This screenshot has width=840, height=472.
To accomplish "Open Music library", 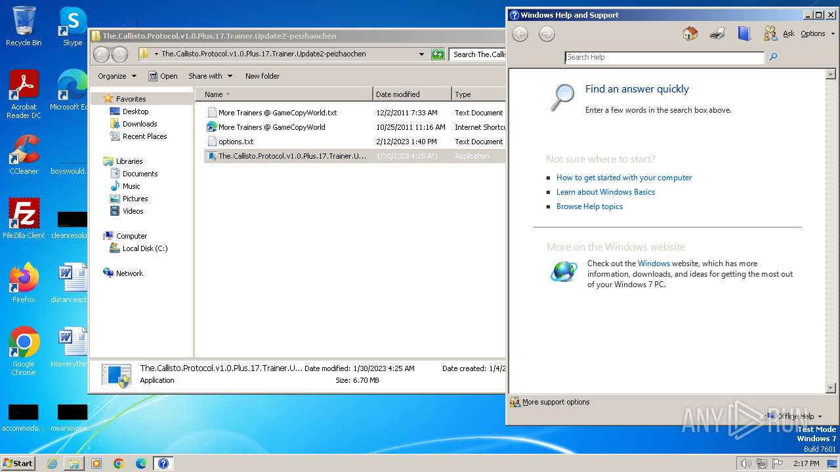I will 131,186.
